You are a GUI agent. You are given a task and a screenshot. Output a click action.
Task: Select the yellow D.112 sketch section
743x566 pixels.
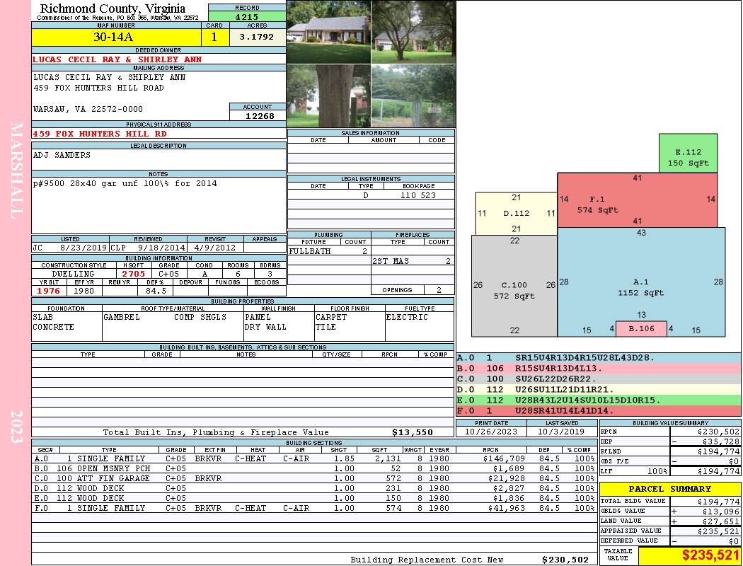point(517,213)
